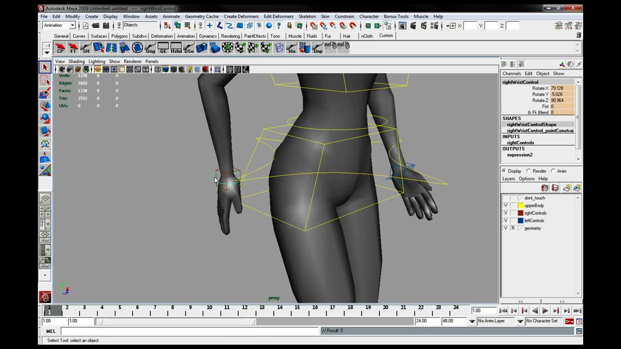
Task: Click the FT shelf button
Action: pyautogui.click(x=73, y=48)
